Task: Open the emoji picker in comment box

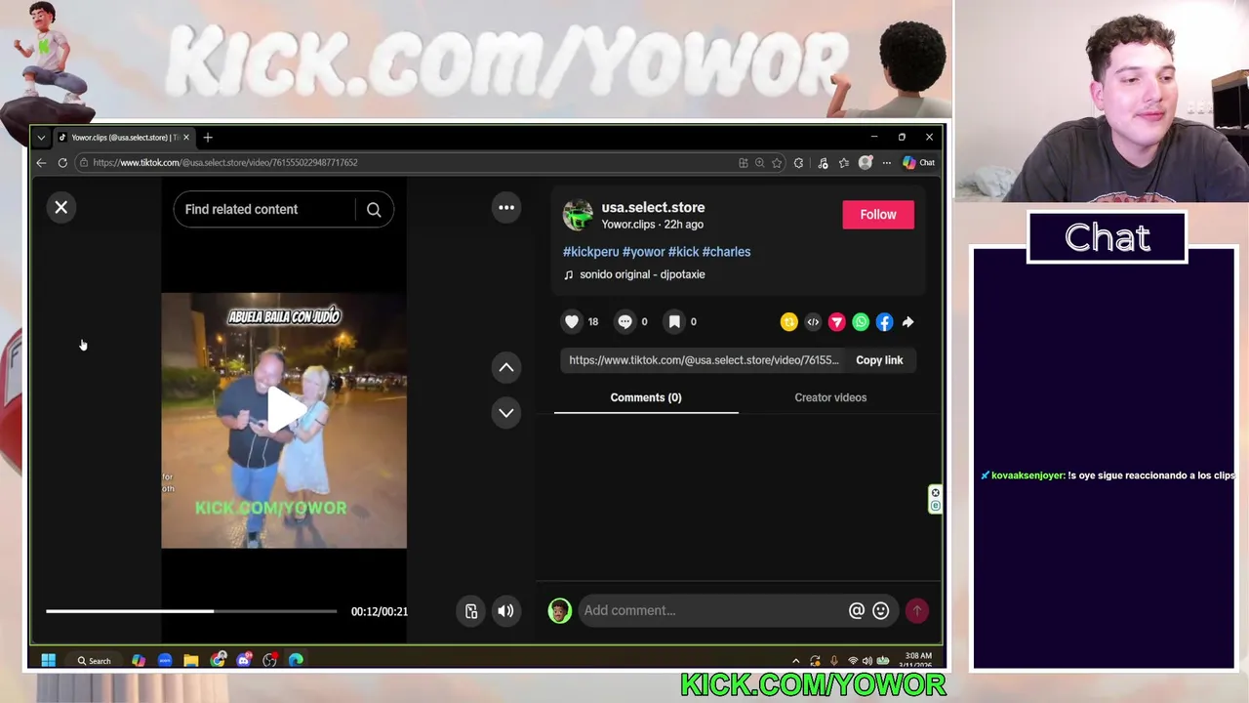Action: coord(881,611)
